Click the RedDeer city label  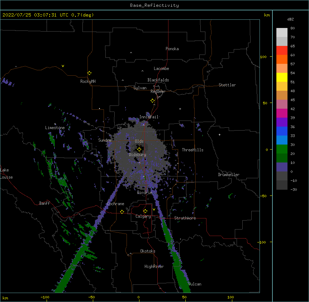pyautogui.click(x=158, y=91)
